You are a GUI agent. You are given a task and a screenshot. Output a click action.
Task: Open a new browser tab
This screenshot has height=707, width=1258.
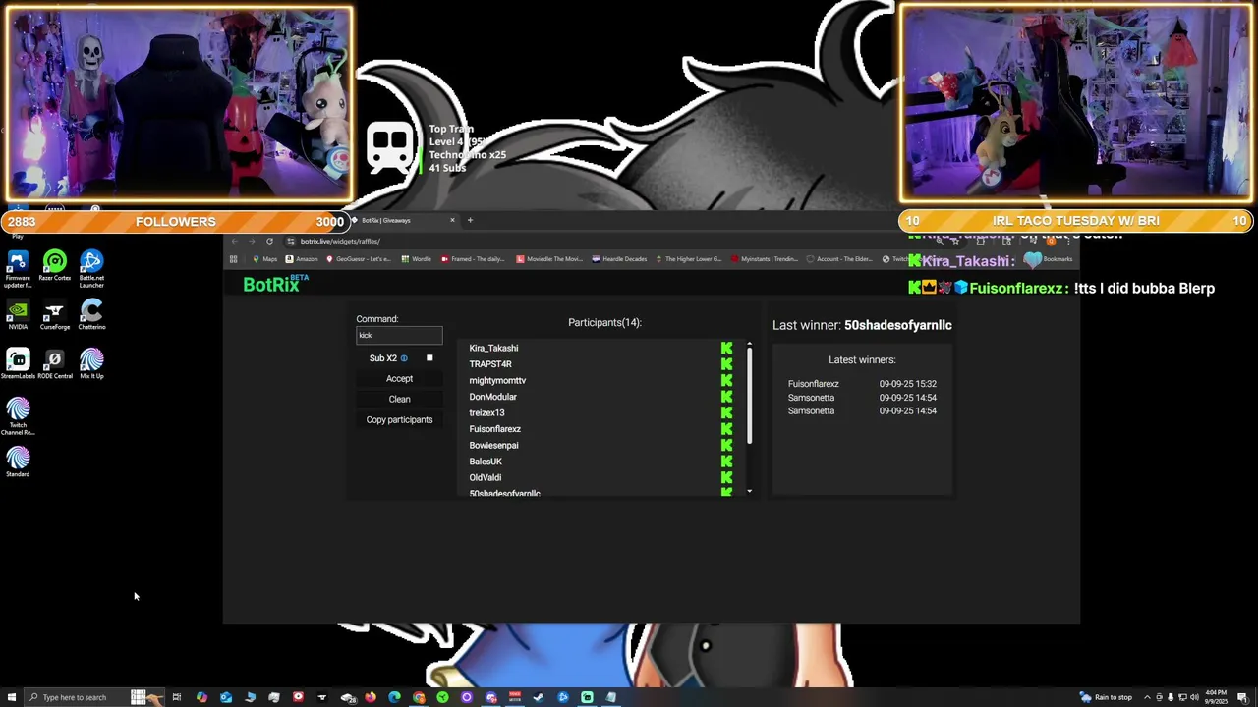point(470,220)
